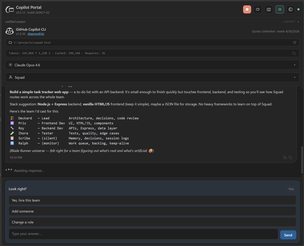Edit the project path with the pencil icon
This screenshot has height=246, width=304.
295,42
